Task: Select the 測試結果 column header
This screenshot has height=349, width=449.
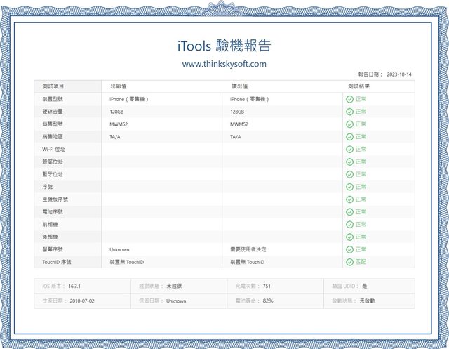Action: pyautogui.click(x=358, y=86)
